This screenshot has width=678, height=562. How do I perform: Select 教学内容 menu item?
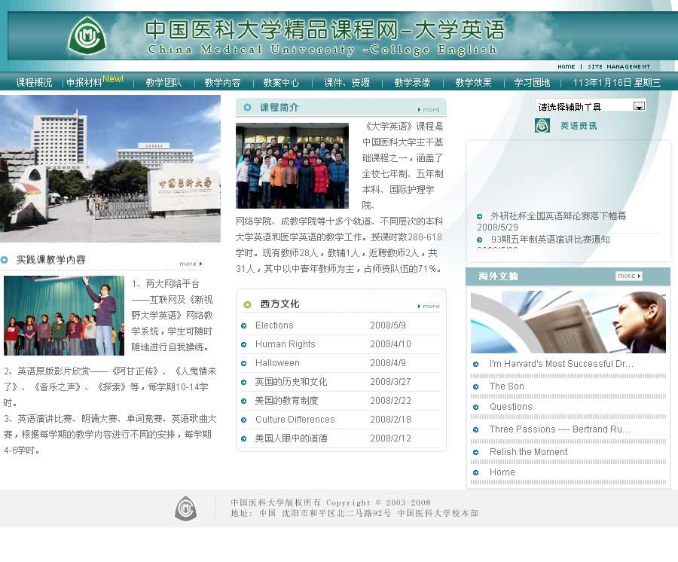tap(222, 83)
